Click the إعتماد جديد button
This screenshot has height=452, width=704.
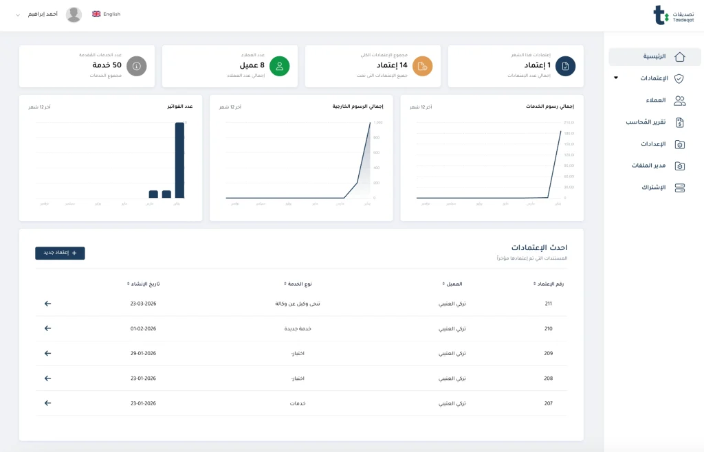(x=60, y=253)
